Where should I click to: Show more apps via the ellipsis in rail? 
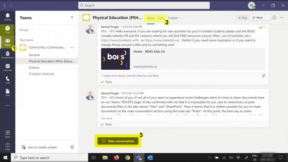(8, 105)
